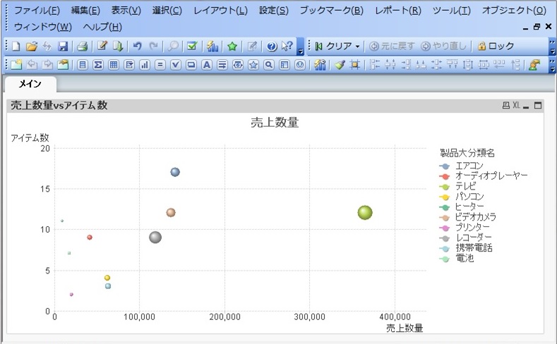The height and width of the screenshot is (344, 557).
Task: Launch the Quick Chart wizard icon
Action: (x=212, y=46)
